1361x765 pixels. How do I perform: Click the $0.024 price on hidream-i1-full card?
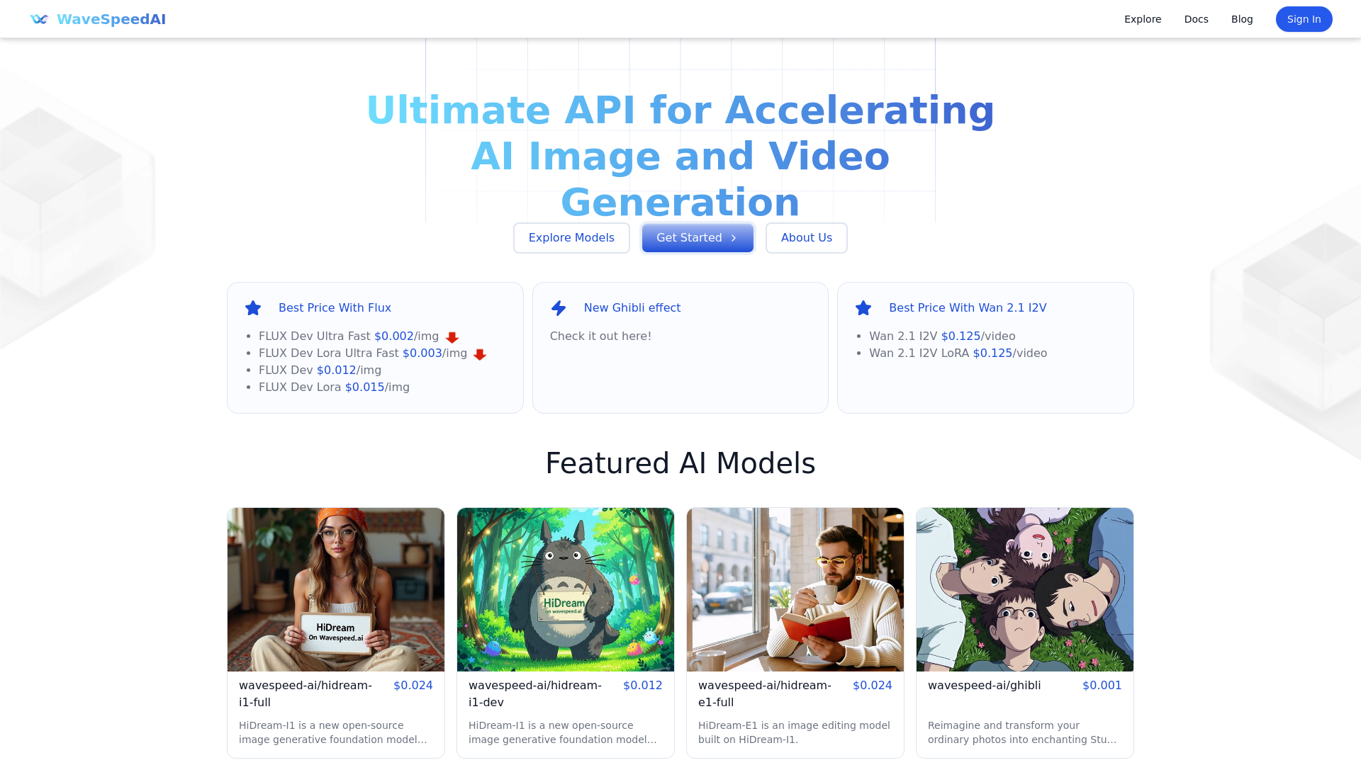click(x=413, y=686)
